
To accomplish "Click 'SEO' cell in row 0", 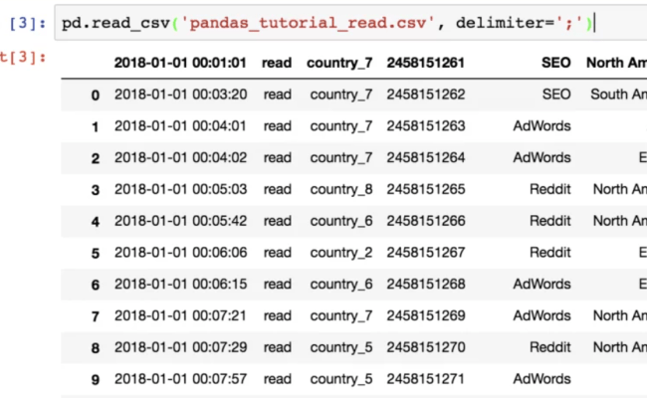I will [x=556, y=95].
